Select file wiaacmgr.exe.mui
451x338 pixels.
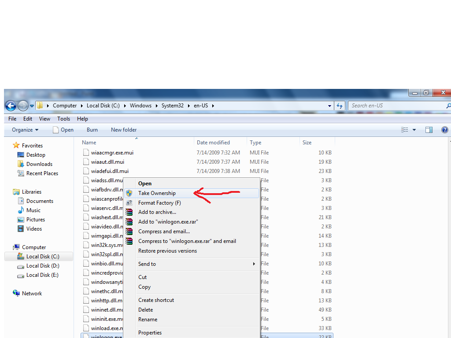pos(112,153)
